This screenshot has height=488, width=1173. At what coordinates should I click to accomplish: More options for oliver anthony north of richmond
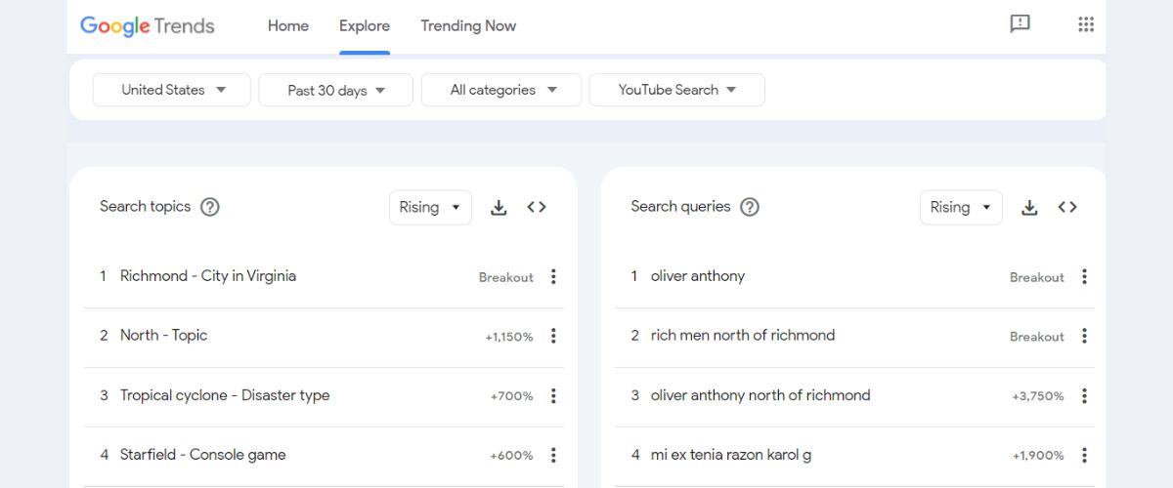pos(1084,395)
